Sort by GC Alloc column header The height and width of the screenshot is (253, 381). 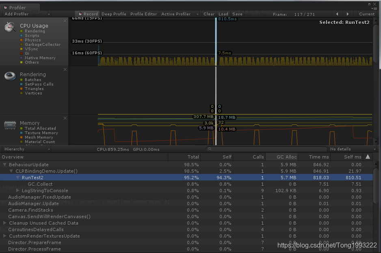click(282, 157)
